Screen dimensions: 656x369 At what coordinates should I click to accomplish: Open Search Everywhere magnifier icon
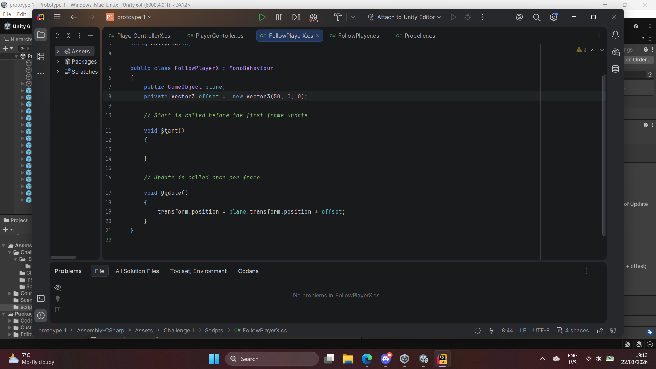point(536,17)
